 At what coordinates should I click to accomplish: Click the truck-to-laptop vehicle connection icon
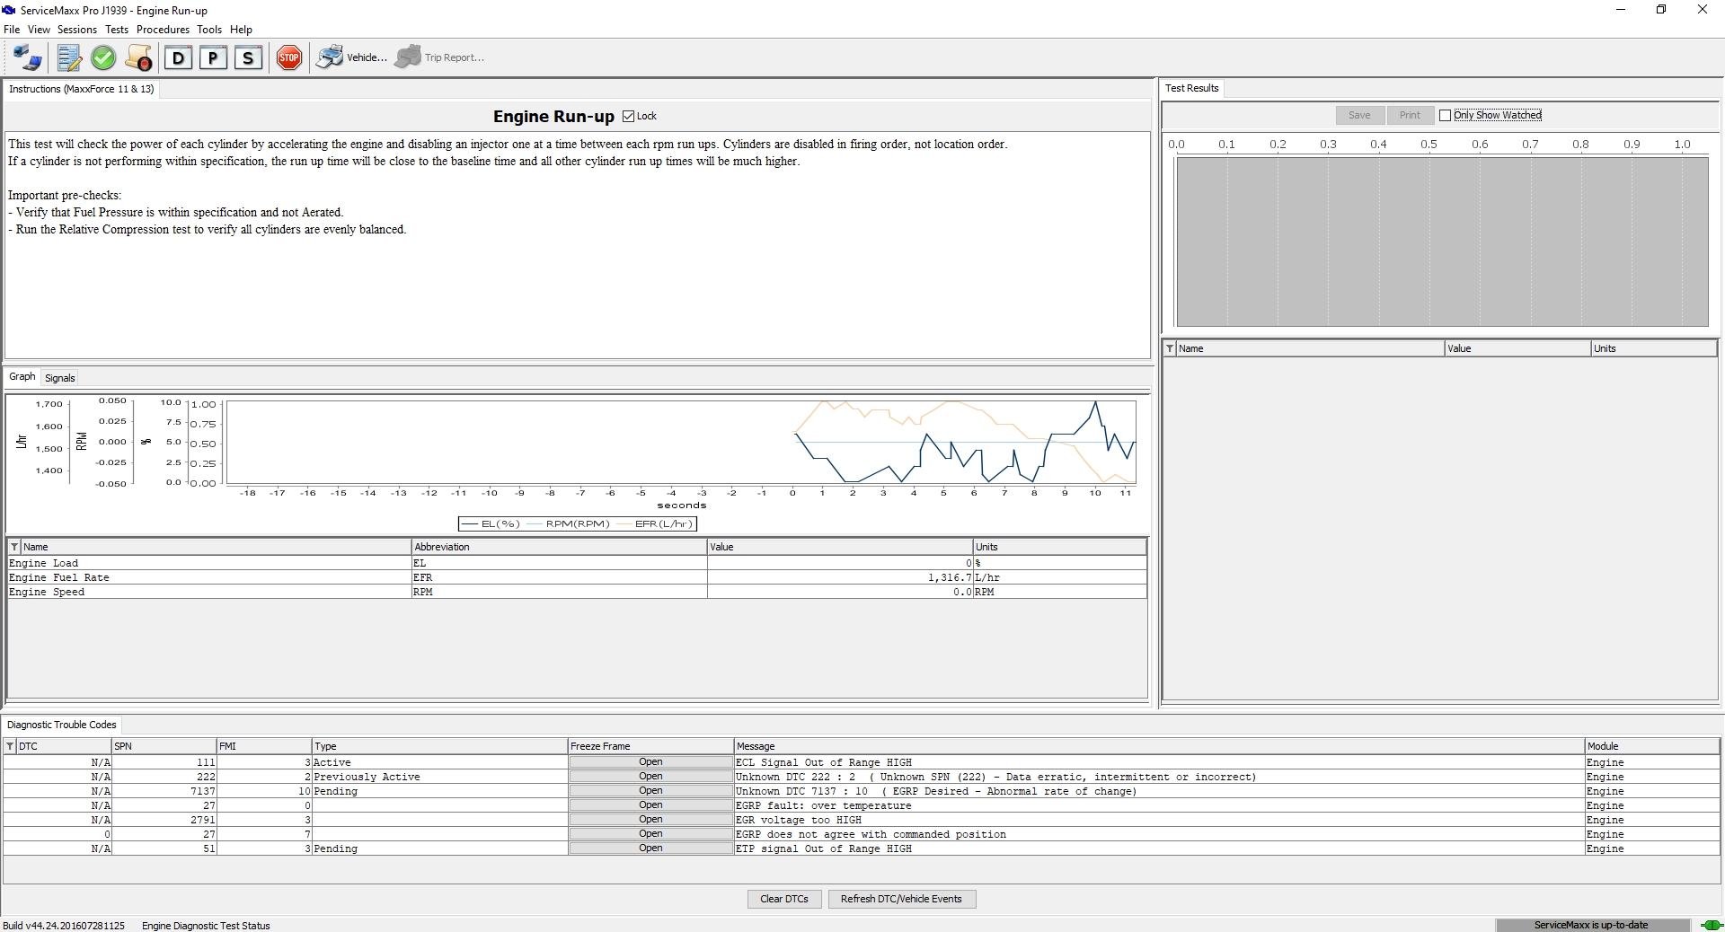tap(27, 58)
